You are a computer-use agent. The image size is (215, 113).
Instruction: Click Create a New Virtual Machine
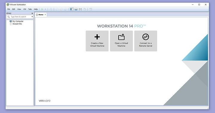click(x=97, y=41)
